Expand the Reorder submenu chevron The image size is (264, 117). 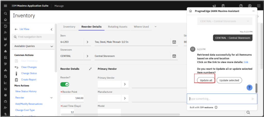(52, 98)
